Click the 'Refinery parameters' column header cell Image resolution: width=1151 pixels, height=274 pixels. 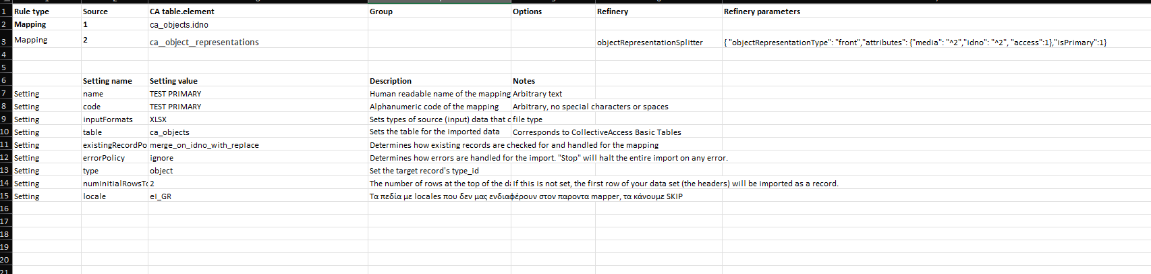coord(762,11)
